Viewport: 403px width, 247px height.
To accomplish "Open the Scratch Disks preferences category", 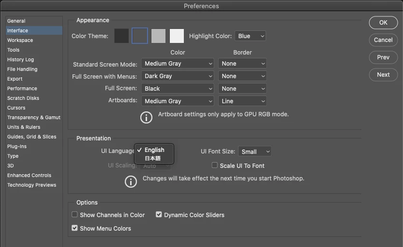I will coord(34,98).
